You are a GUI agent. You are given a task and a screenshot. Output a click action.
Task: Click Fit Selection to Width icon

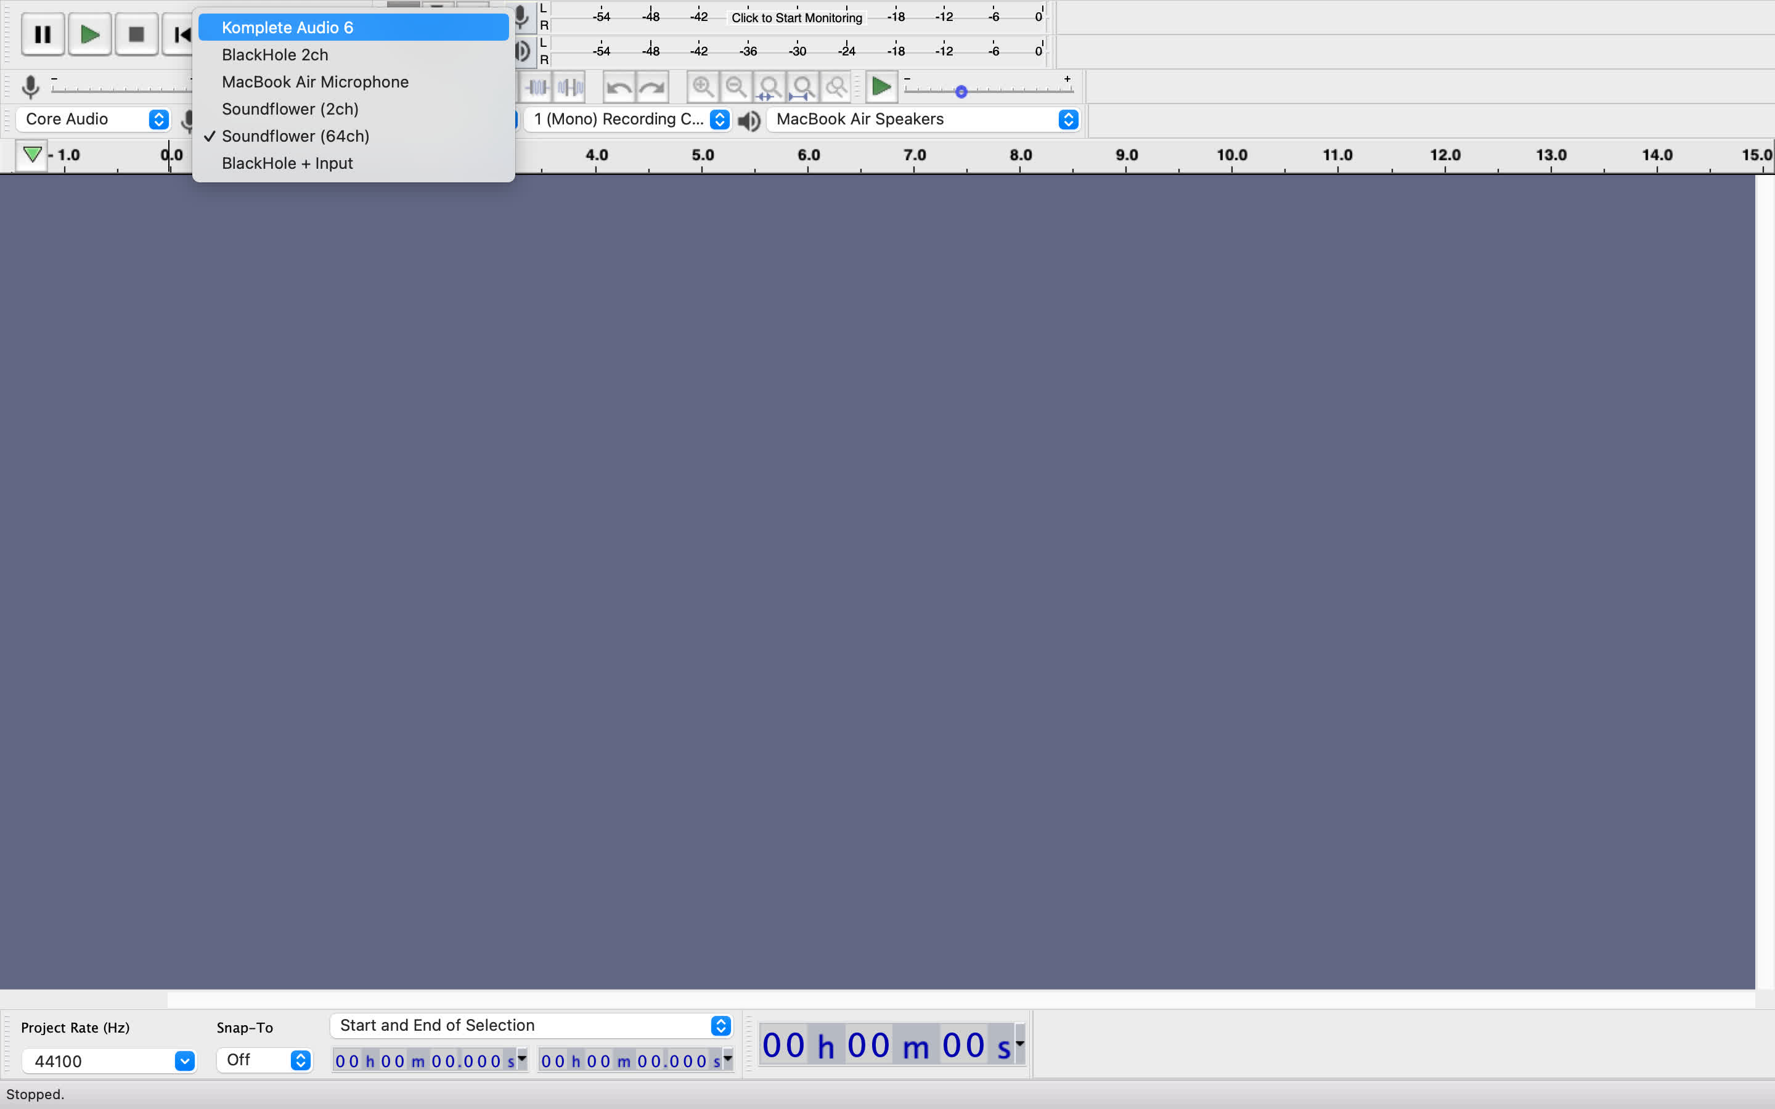(x=769, y=88)
